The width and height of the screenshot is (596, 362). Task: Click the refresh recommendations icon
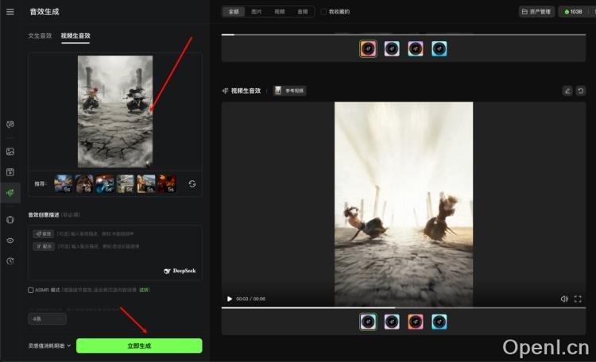tap(192, 183)
